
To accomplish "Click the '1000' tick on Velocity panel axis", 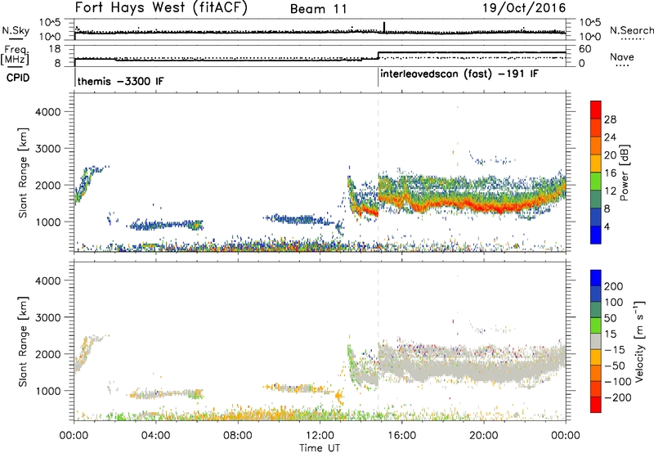I will tap(48, 390).
